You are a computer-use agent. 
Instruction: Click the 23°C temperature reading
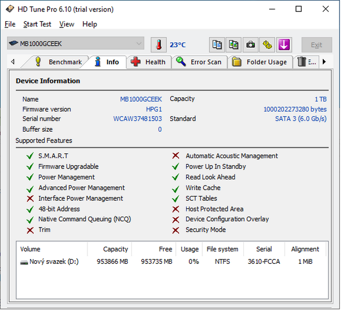pos(177,45)
